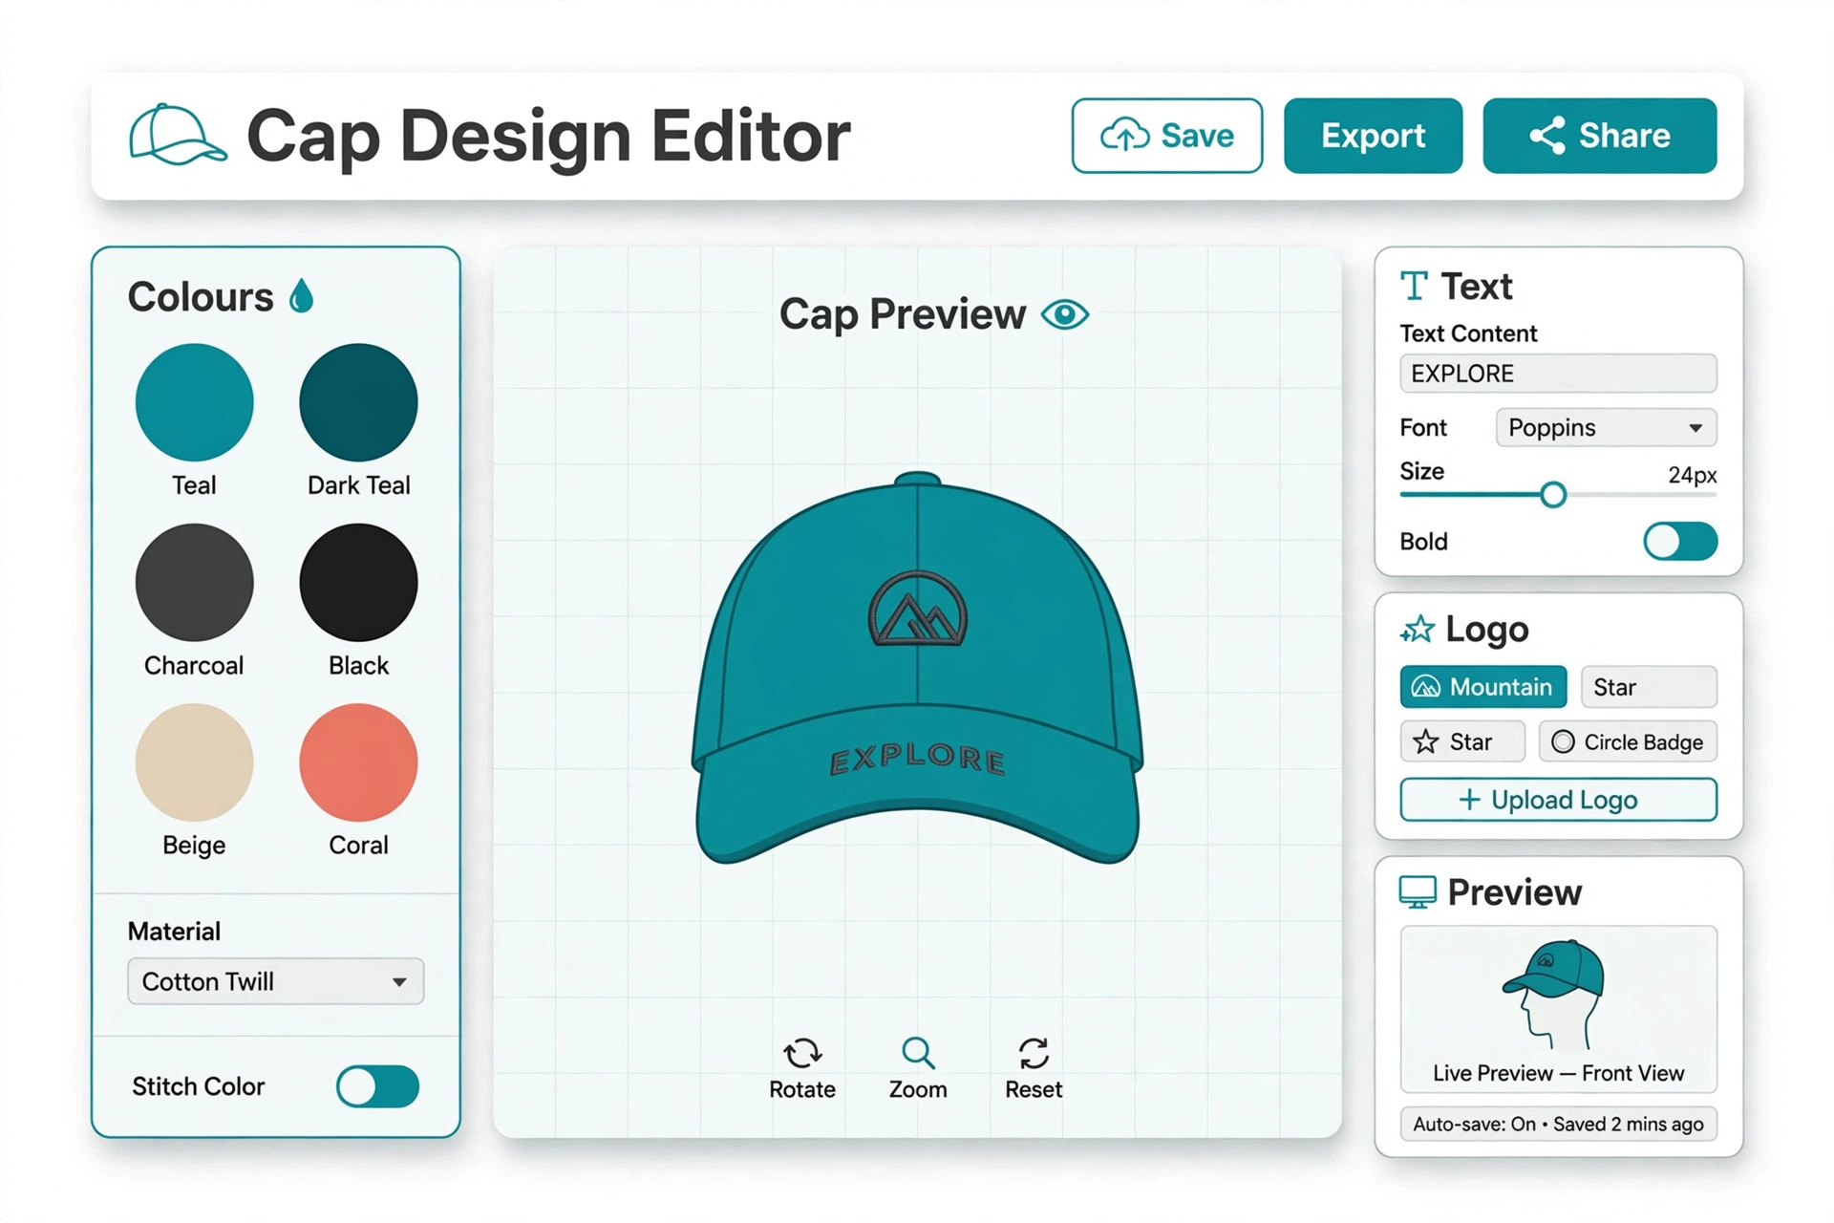Click the cloud upload icon in Save

[1125, 136]
